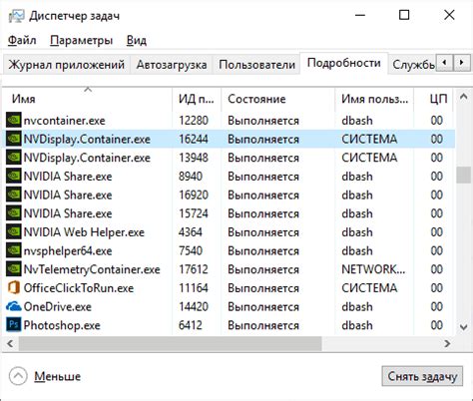Image resolution: width=473 pixels, height=401 pixels.
Task: Select the nvcontainer.exe process name
Action: [64, 121]
